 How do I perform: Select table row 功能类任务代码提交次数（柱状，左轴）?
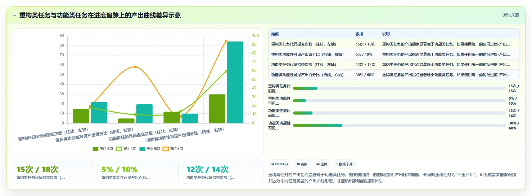394,65
